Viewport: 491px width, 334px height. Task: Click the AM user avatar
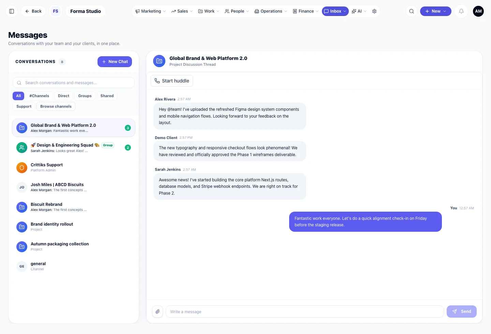[478, 11]
